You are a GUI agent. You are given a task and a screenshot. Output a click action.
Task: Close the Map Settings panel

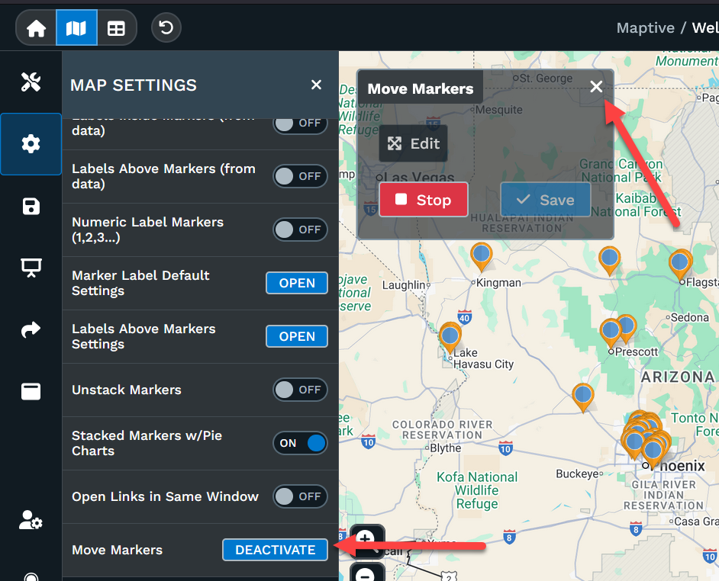[316, 85]
